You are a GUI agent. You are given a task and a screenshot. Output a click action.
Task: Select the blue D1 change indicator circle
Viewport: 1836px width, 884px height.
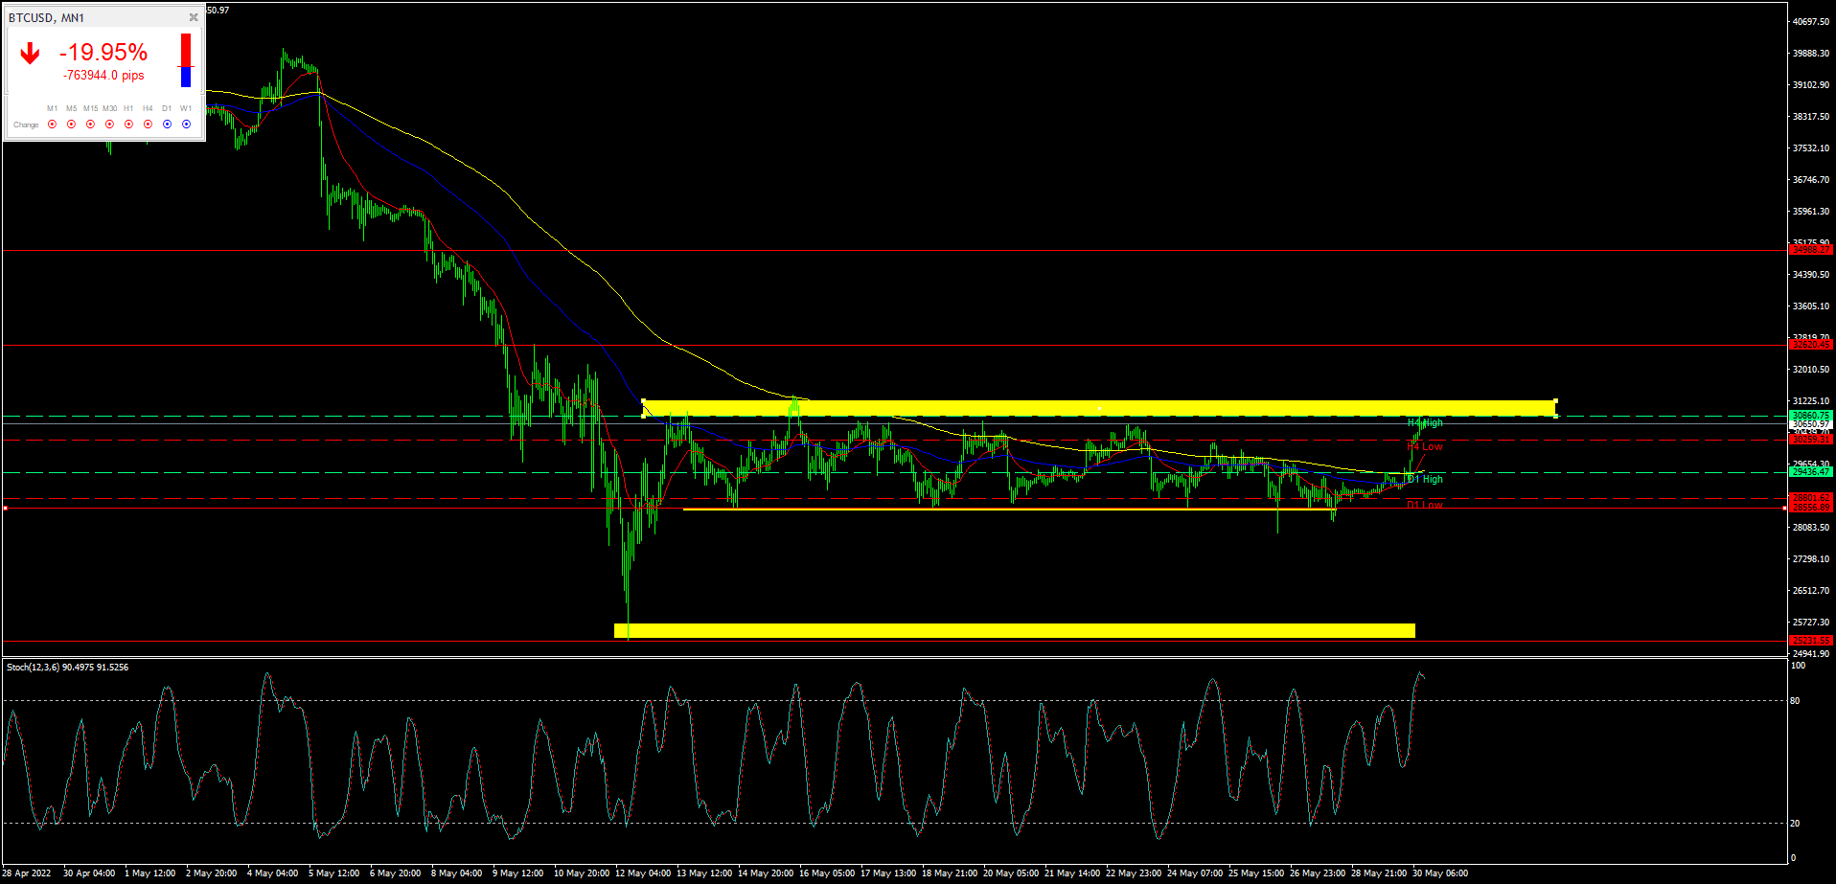click(167, 125)
